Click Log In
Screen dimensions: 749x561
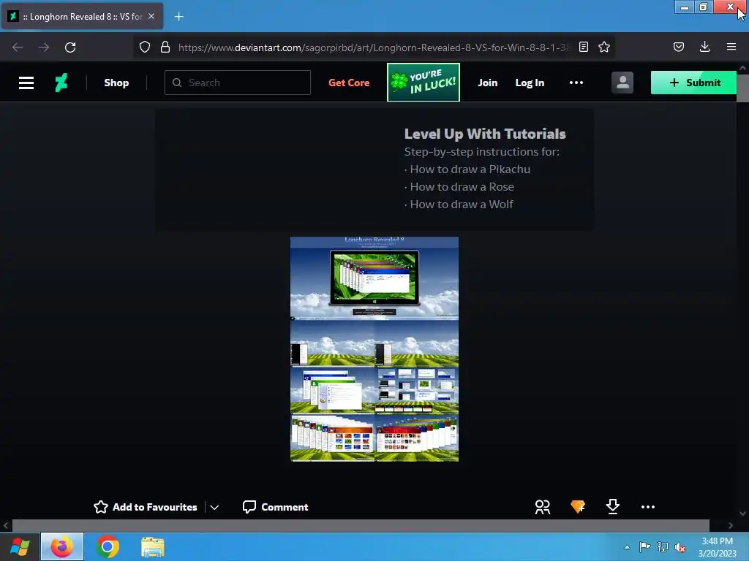pyautogui.click(x=530, y=83)
